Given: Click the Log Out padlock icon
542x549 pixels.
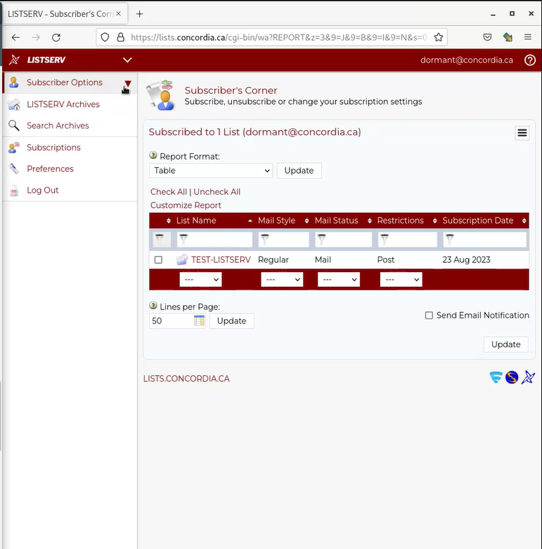Looking at the screenshot, I should pyautogui.click(x=14, y=190).
